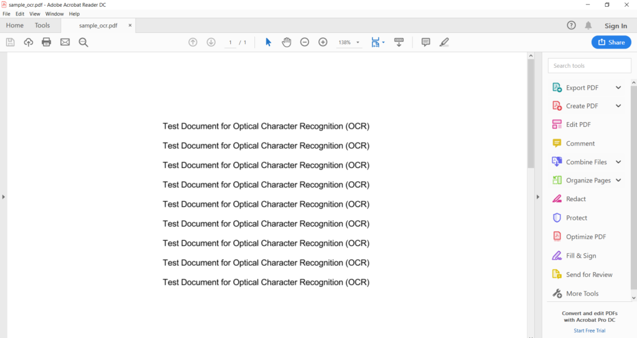Zoom out with minus icon
Screen dimensions: 637x338
[x=305, y=42]
